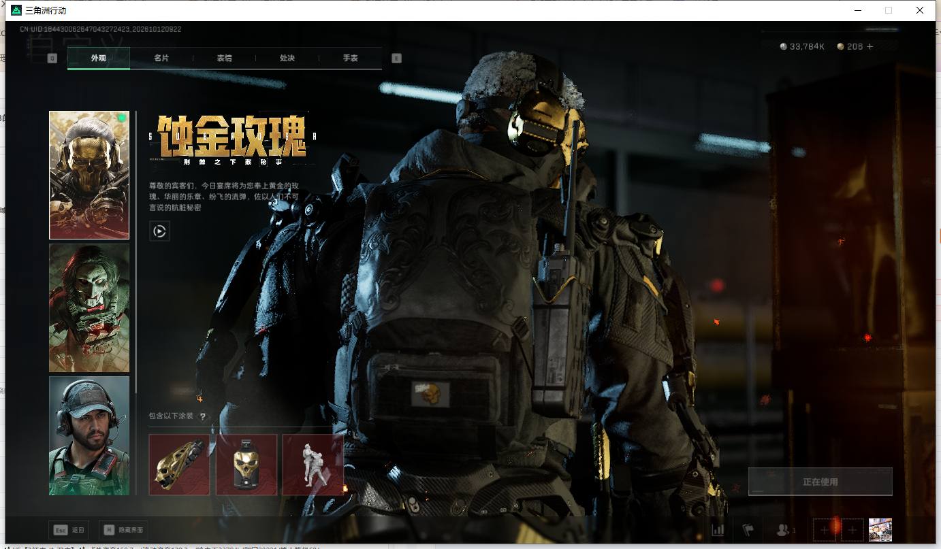This screenshot has width=941, height=549.
Task: Click the 正在使用 button
Action: tap(820, 482)
